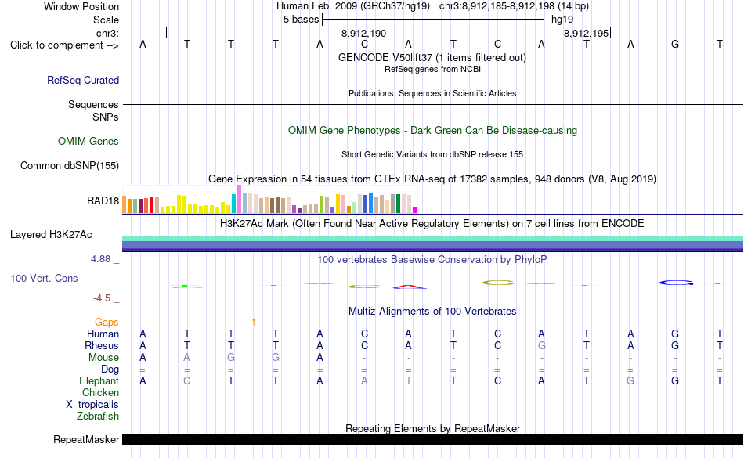Image resolution: width=744 pixels, height=458 pixels.
Task: Select the Zebrafish species label
Action: tap(98, 416)
